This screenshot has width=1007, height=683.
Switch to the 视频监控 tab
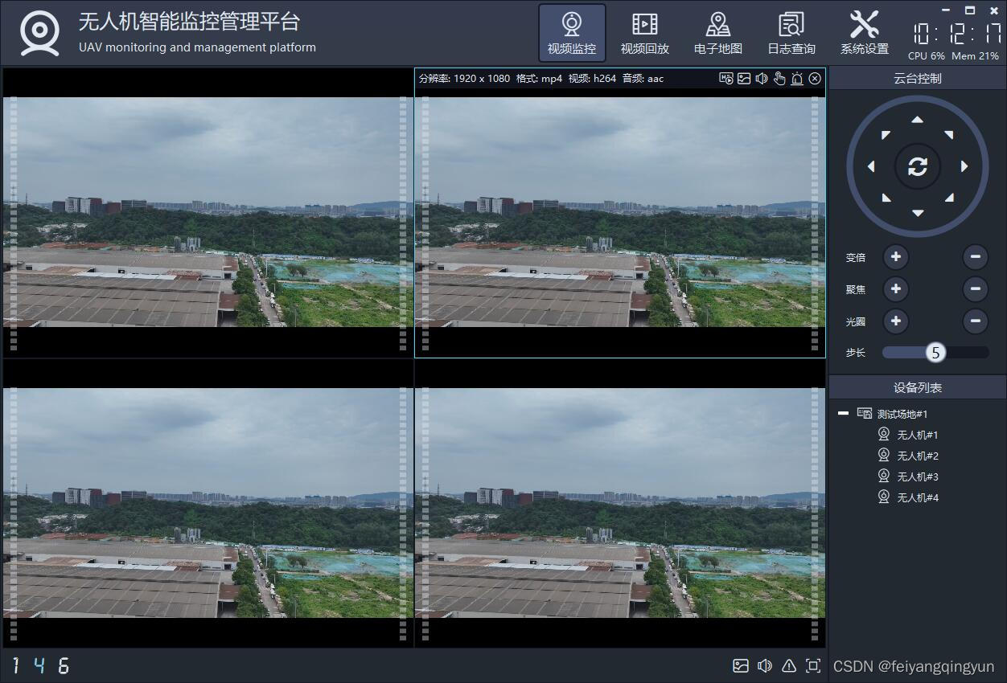pyautogui.click(x=572, y=33)
